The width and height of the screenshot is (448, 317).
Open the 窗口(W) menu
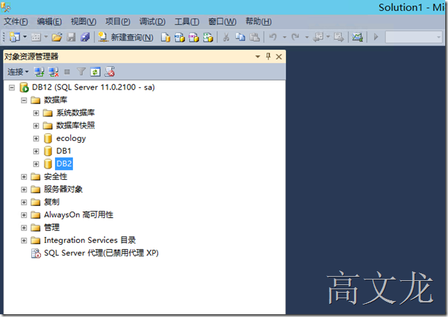point(223,22)
